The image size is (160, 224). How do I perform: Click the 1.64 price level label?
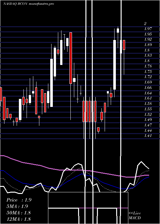click(148, 93)
